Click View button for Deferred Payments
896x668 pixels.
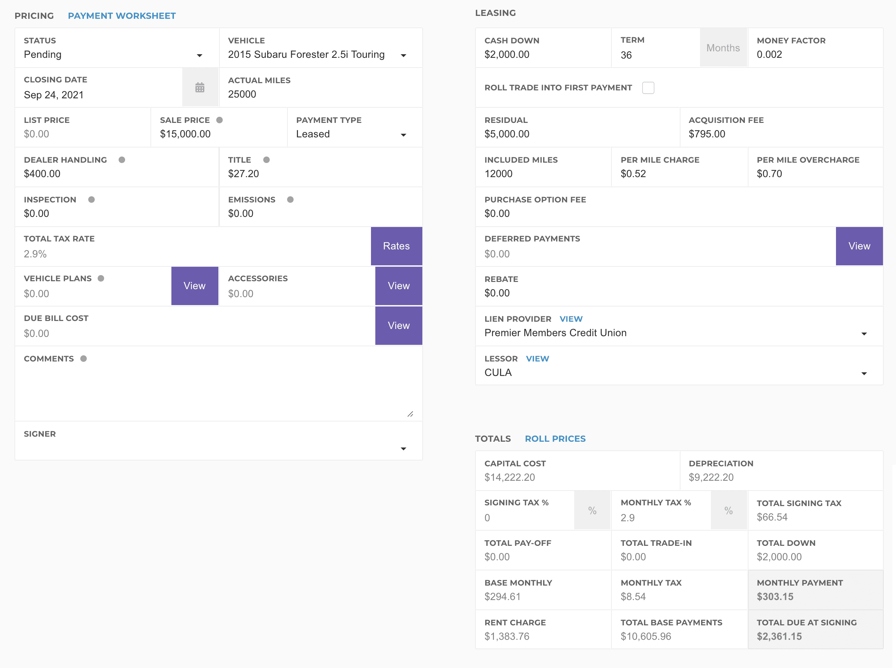pyautogui.click(x=859, y=246)
